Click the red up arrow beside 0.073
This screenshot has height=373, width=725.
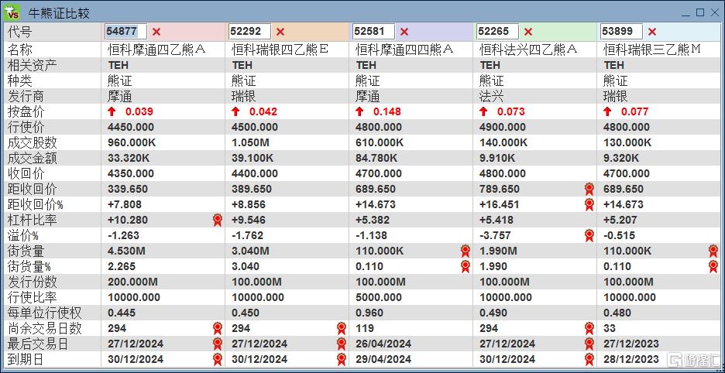pyautogui.click(x=483, y=111)
